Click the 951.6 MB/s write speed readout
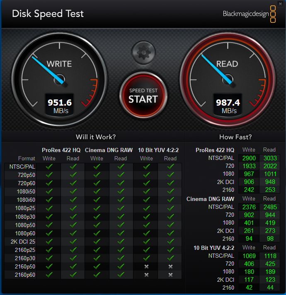This screenshot has width=286, height=295. pyautogui.click(x=60, y=106)
